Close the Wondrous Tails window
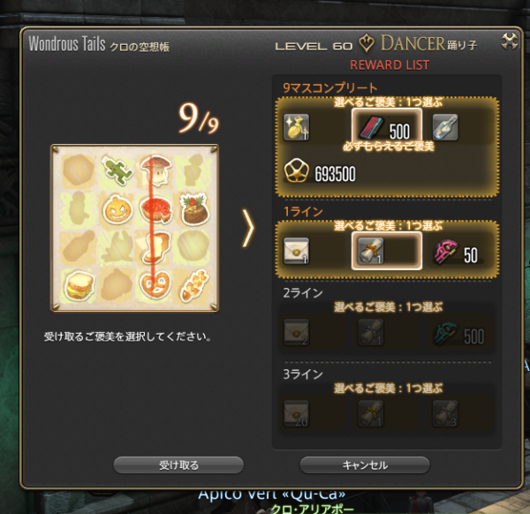The height and width of the screenshot is (514, 530). (510, 42)
